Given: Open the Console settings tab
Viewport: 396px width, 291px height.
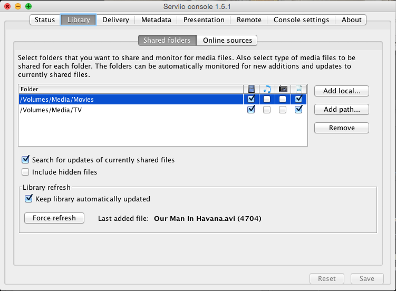Looking at the screenshot, I should (x=301, y=20).
